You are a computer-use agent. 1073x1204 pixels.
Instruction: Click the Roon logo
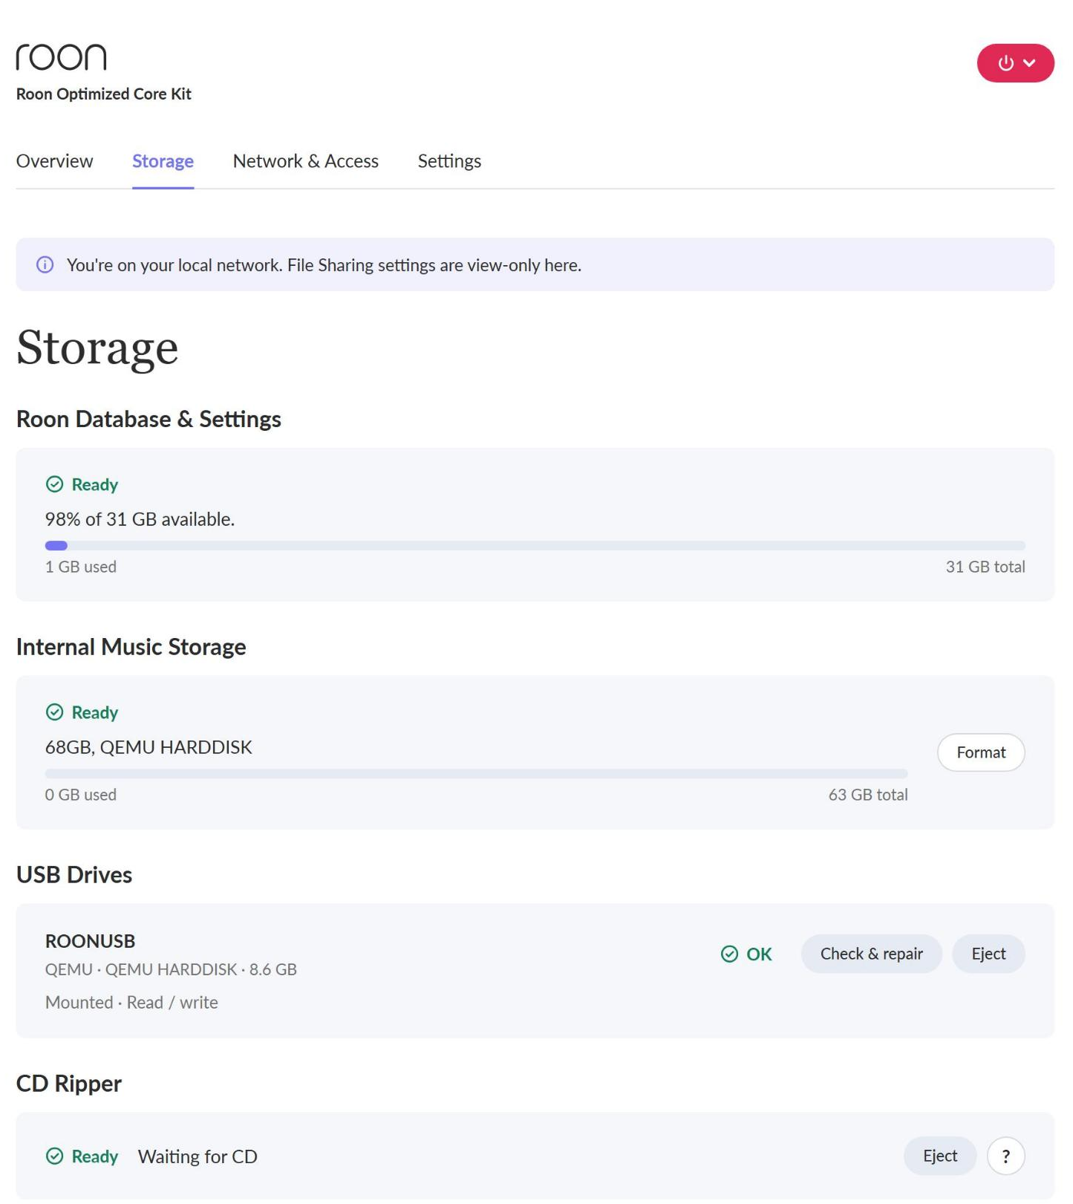point(61,57)
